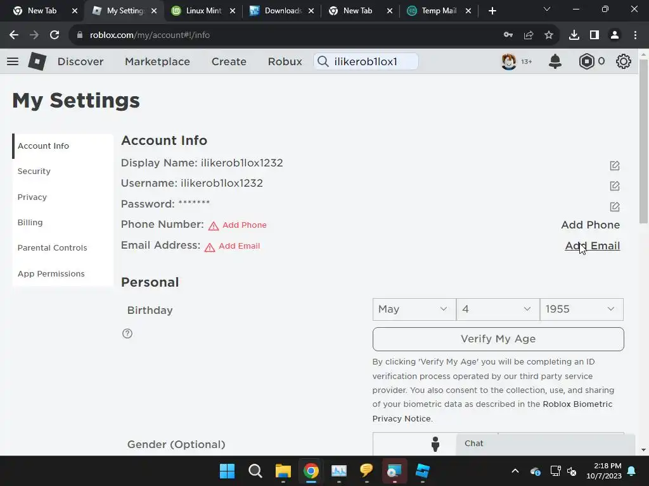The height and width of the screenshot is (486, 649).
Task: Open a new browser tab with the plus button
Action: [x=492, y=11]
